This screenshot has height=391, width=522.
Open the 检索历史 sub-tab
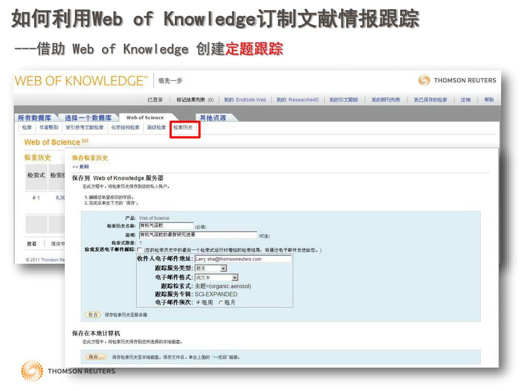click(x=183, y=127)
